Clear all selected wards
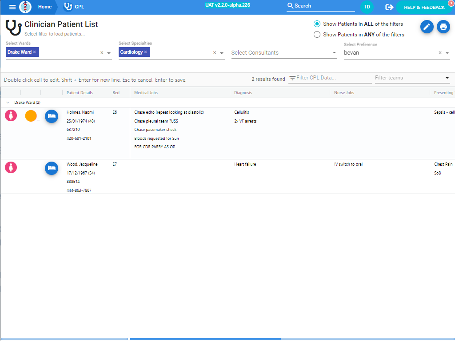This screenshot has height=341, width=455. click(102, 53)
